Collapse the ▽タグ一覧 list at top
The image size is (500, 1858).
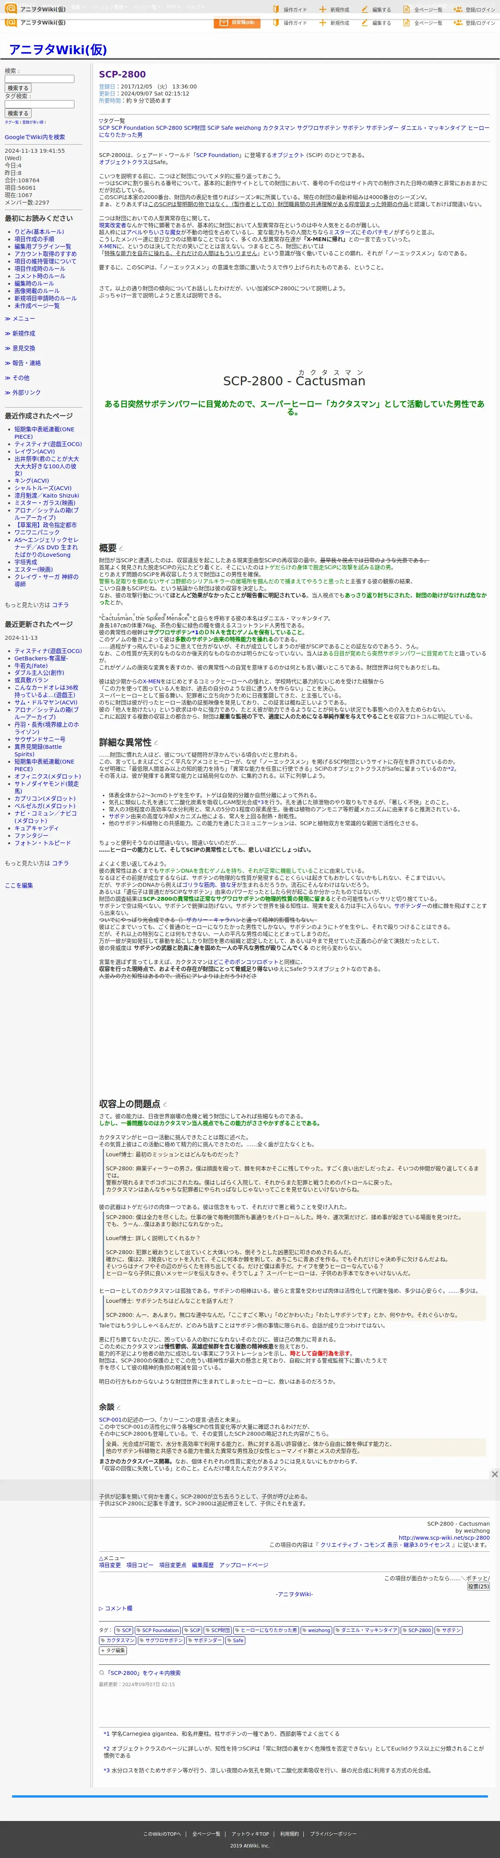(112, 120)
